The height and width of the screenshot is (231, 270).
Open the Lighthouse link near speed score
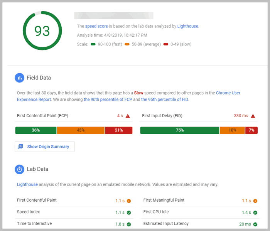click(187, 26)
